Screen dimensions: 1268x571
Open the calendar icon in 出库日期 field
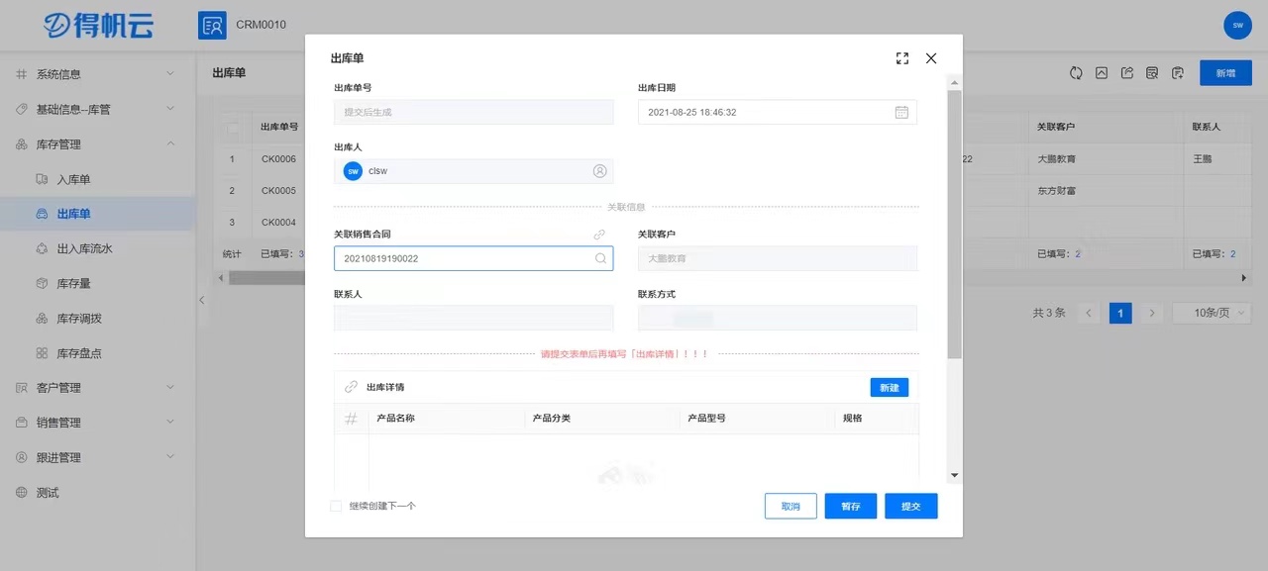click(x=901, y=113)
